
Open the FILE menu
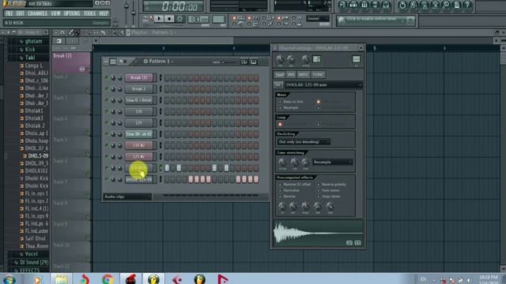pos(9,13)
